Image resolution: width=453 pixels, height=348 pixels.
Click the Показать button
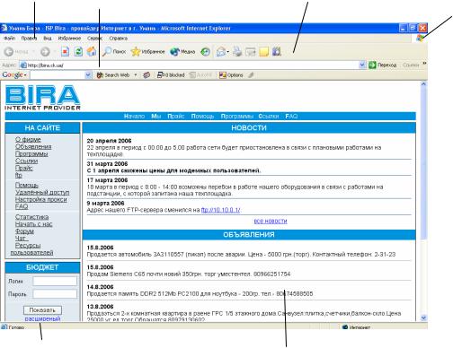pyautogui.click(x=42, y=310)
